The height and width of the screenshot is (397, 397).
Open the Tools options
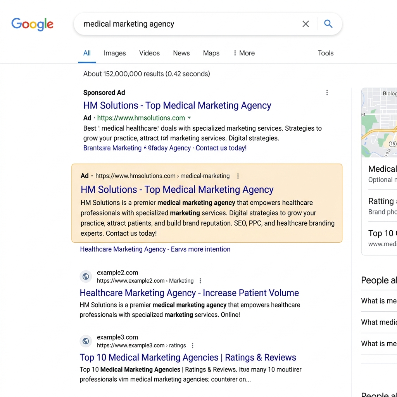pos(326,53)
